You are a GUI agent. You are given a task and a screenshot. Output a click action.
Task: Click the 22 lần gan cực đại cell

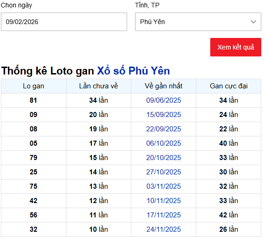[229, 129]
